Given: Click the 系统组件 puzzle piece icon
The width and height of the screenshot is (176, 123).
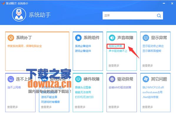Looking at the screenshot, I should (78, 38).
